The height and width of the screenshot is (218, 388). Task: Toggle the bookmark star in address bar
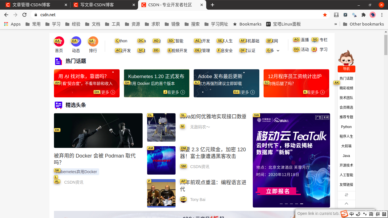point(325,15)
